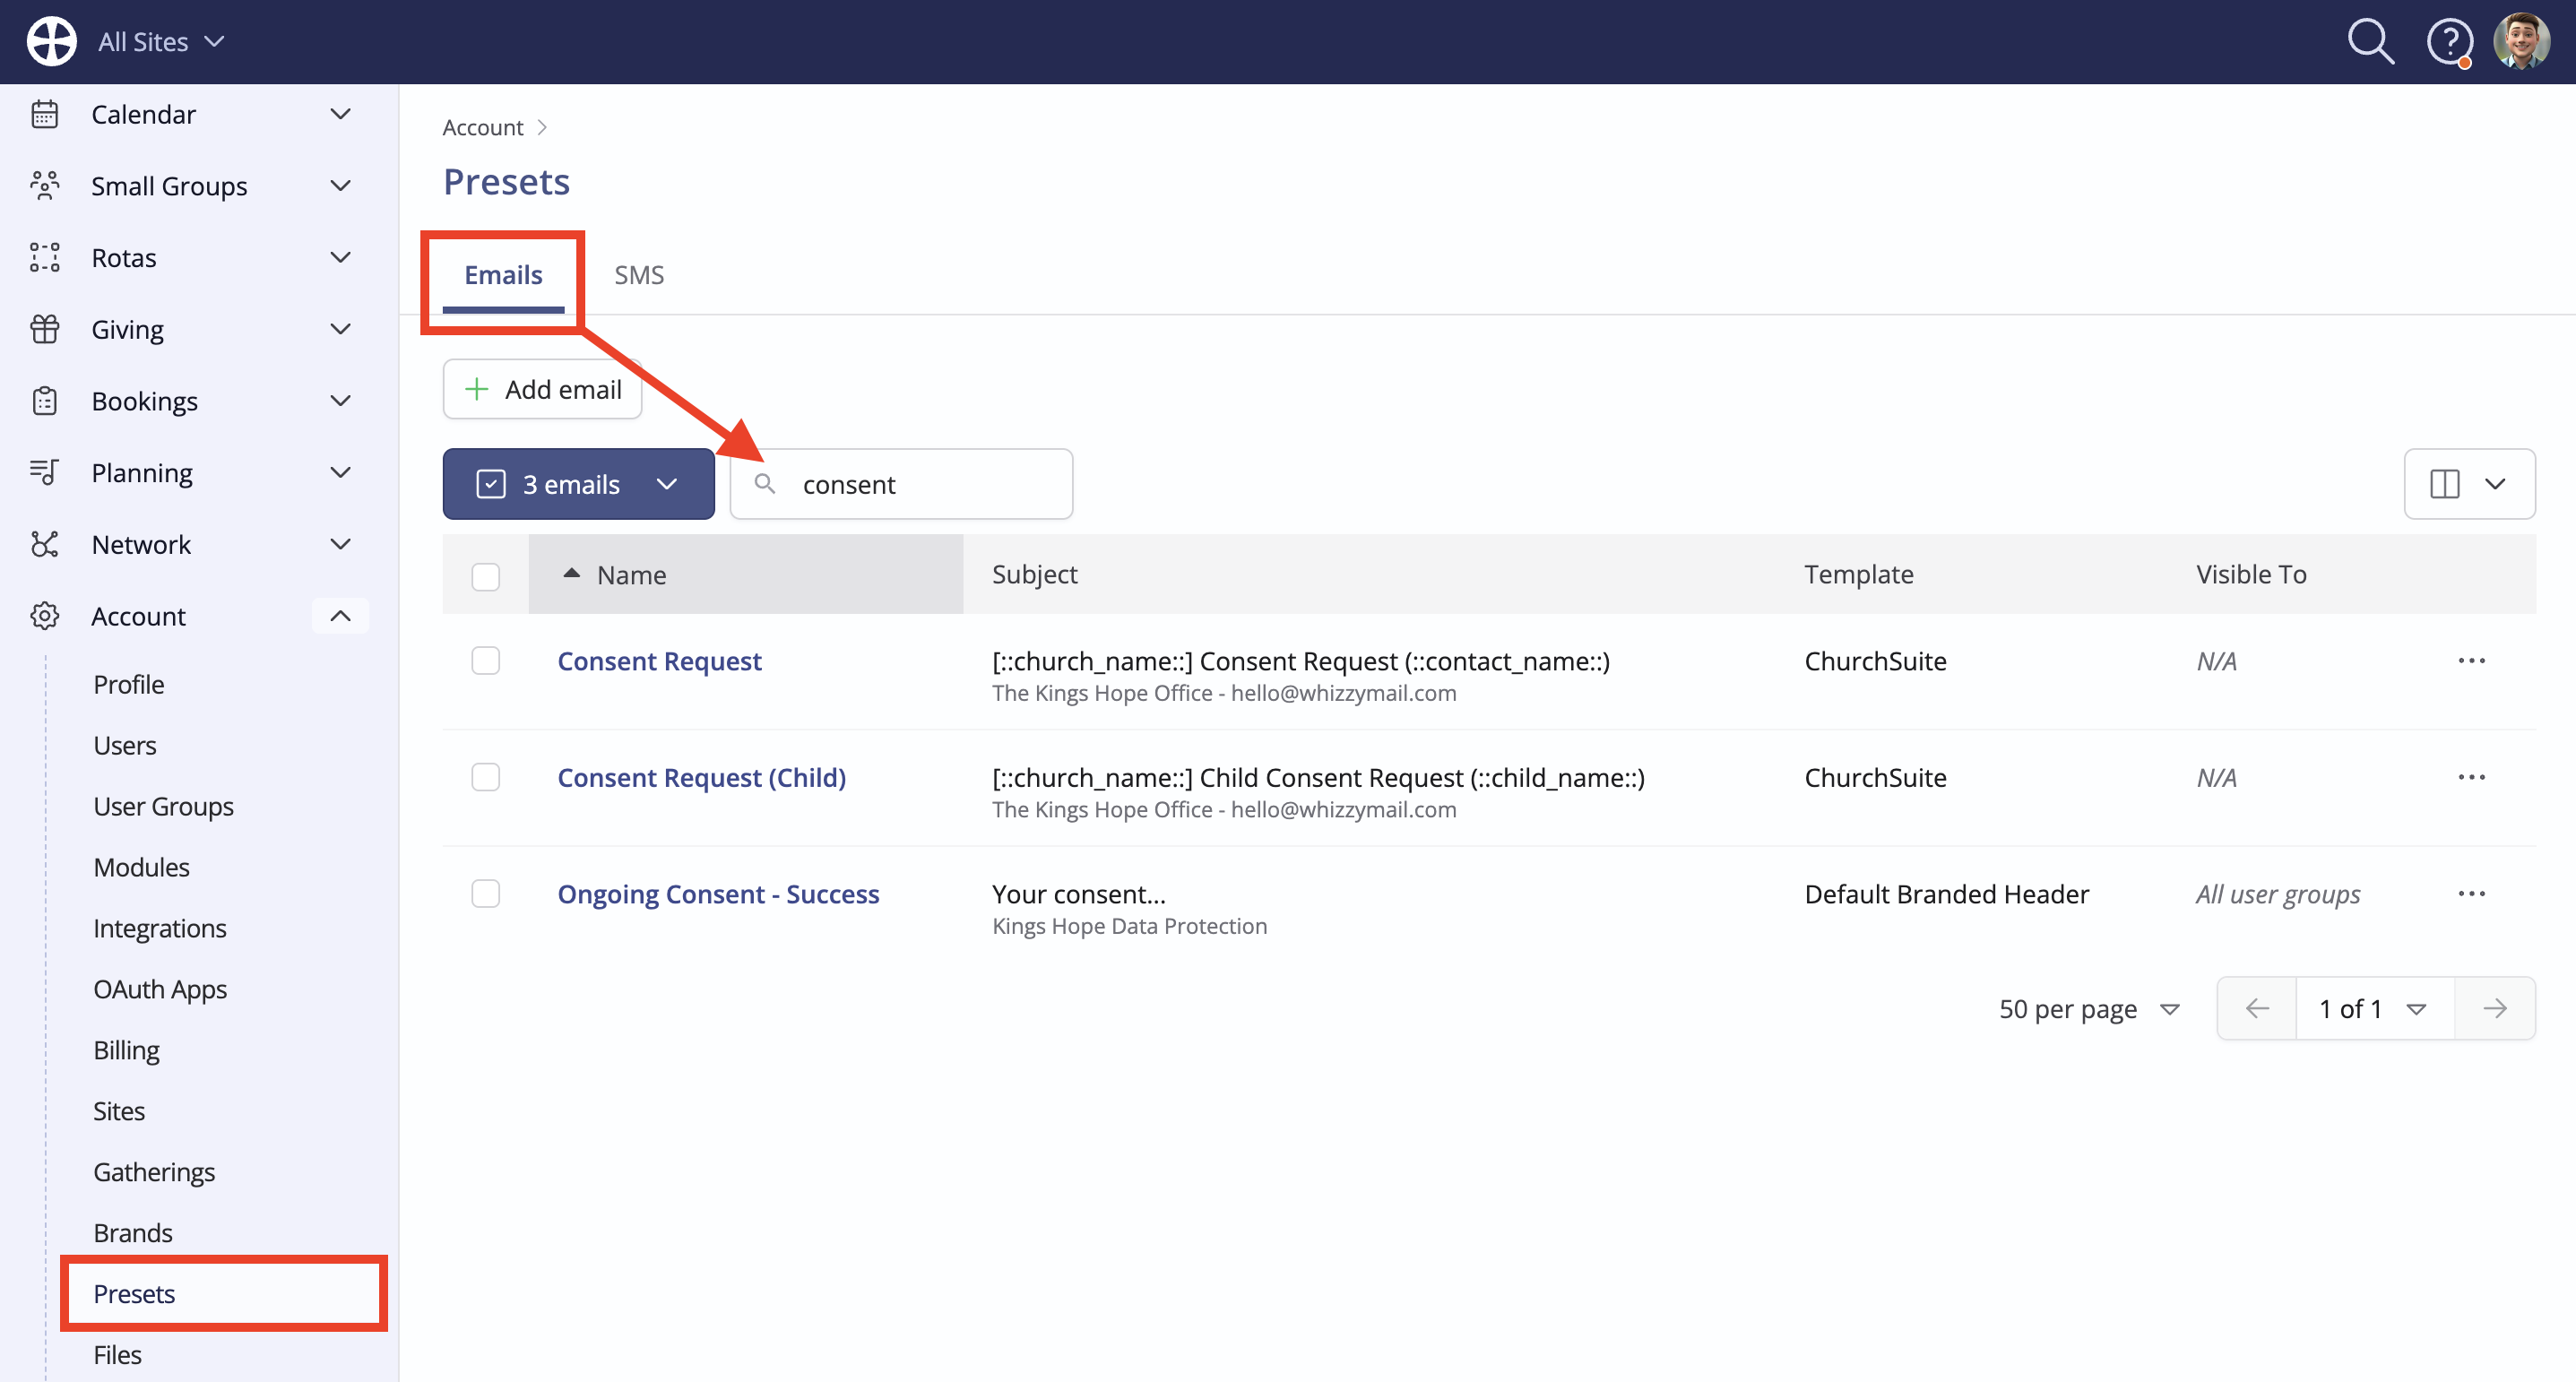Expand the Giving menu chevron

click(340, 329)
